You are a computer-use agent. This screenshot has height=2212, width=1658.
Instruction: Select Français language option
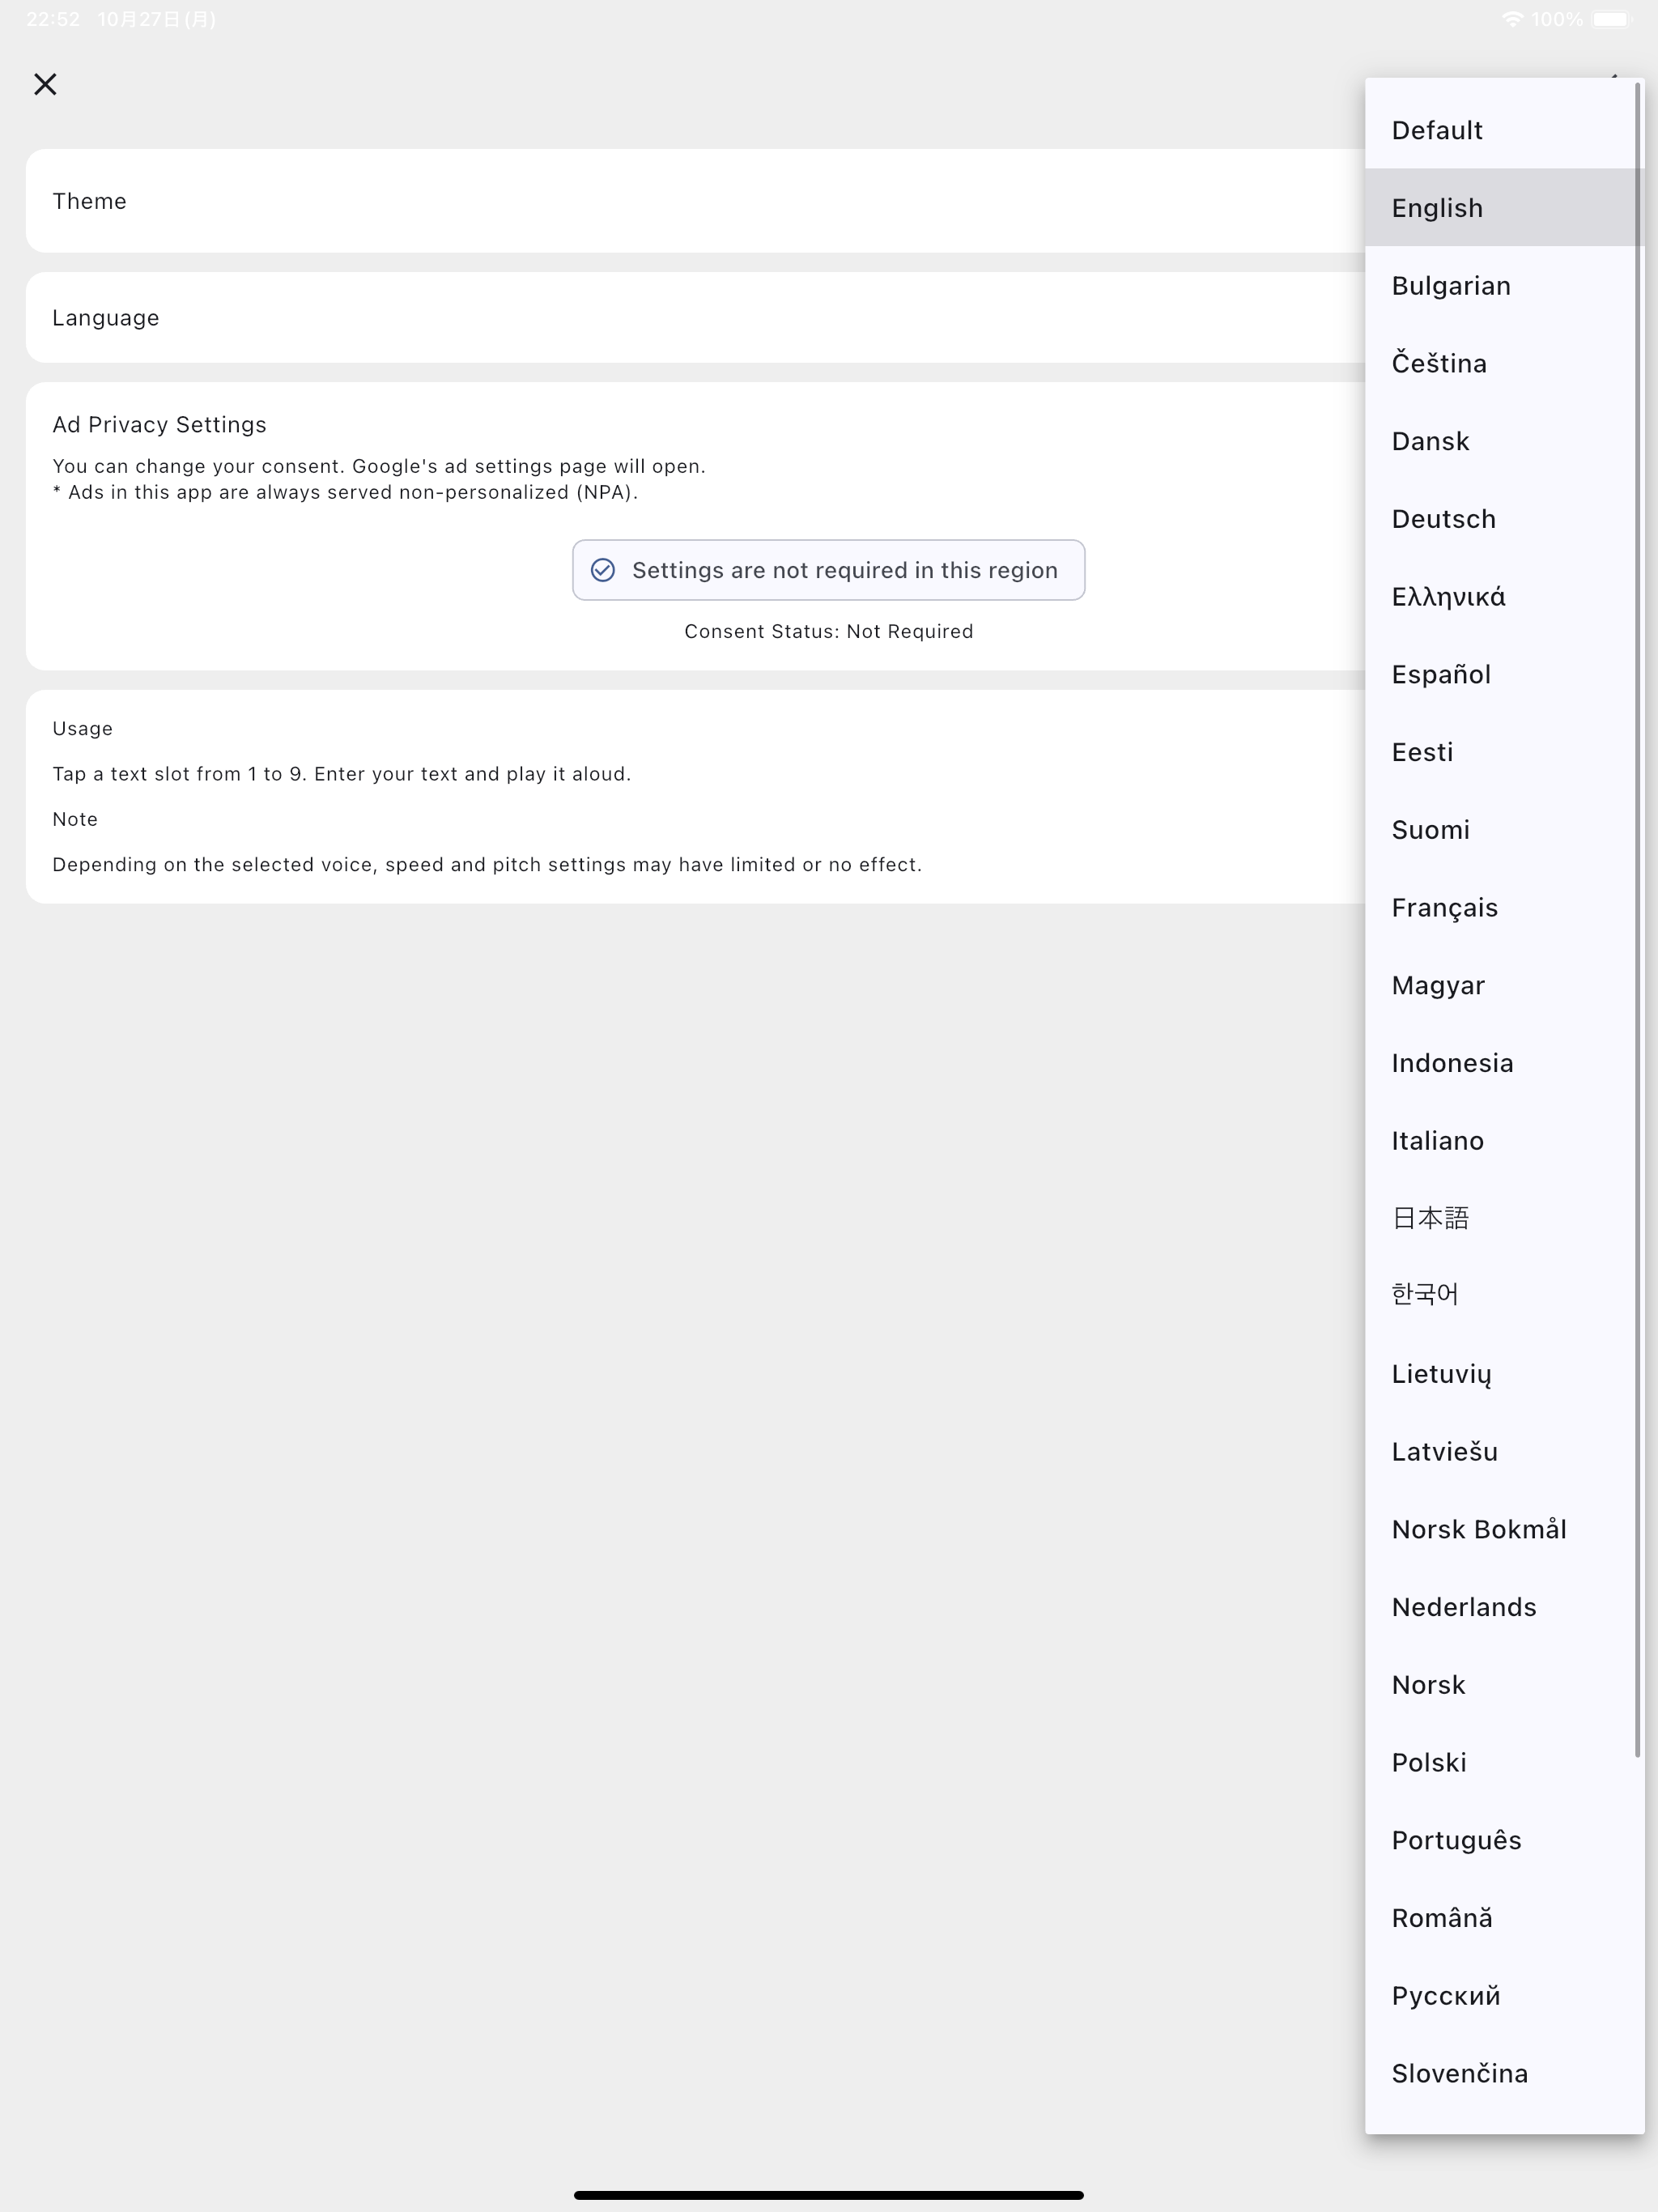(1504, 907)
